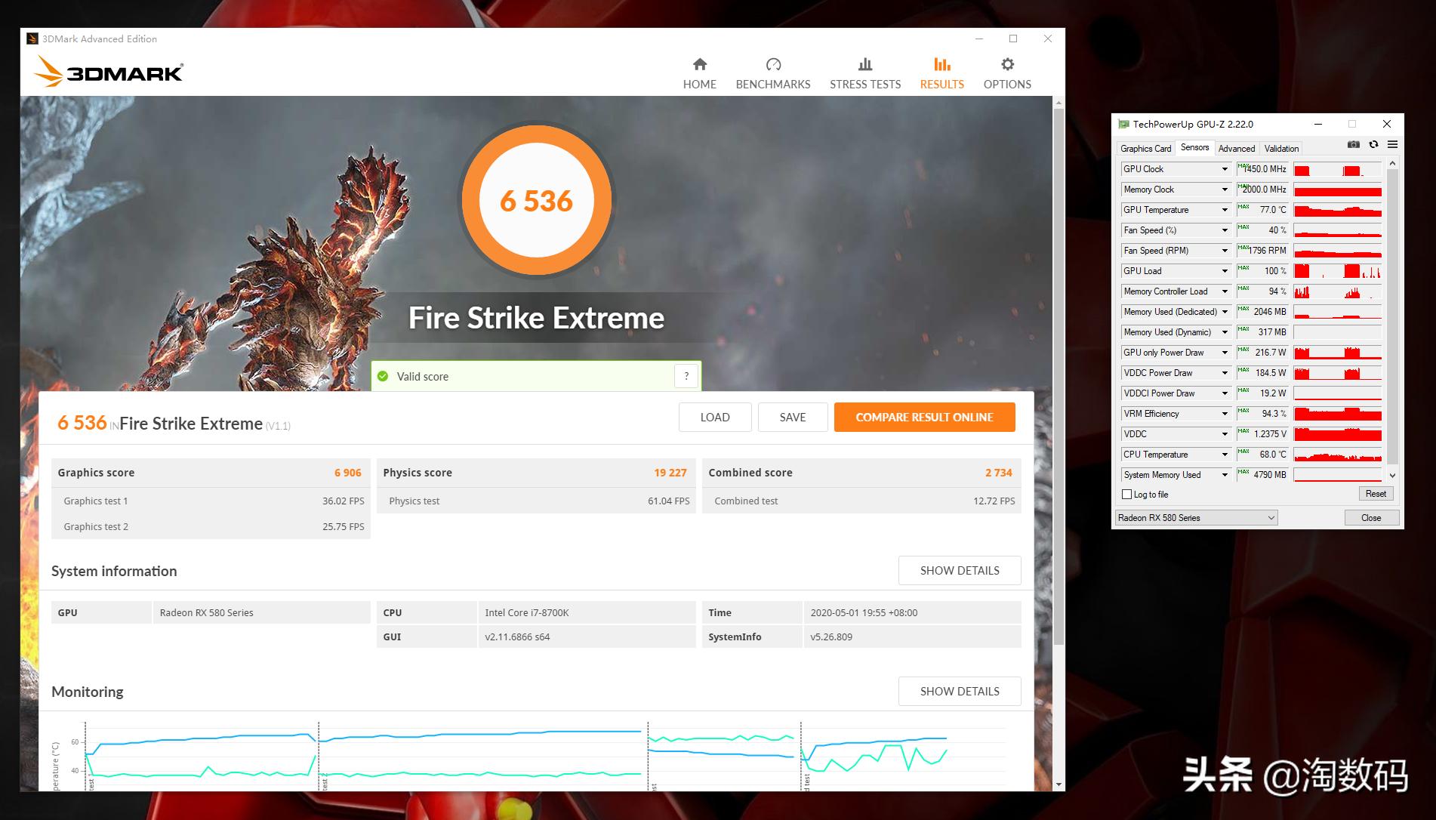The height and width of the screenshot is (820, 1436).
Task: Click the Combined test result 12.72 FPS
Action: [994, 501]
